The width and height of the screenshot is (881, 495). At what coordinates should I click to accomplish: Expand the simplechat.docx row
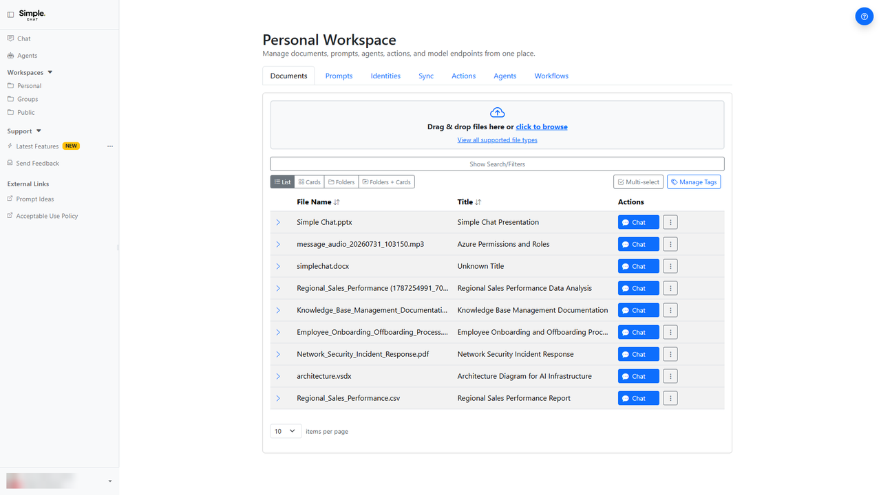[x=278, y=266]
